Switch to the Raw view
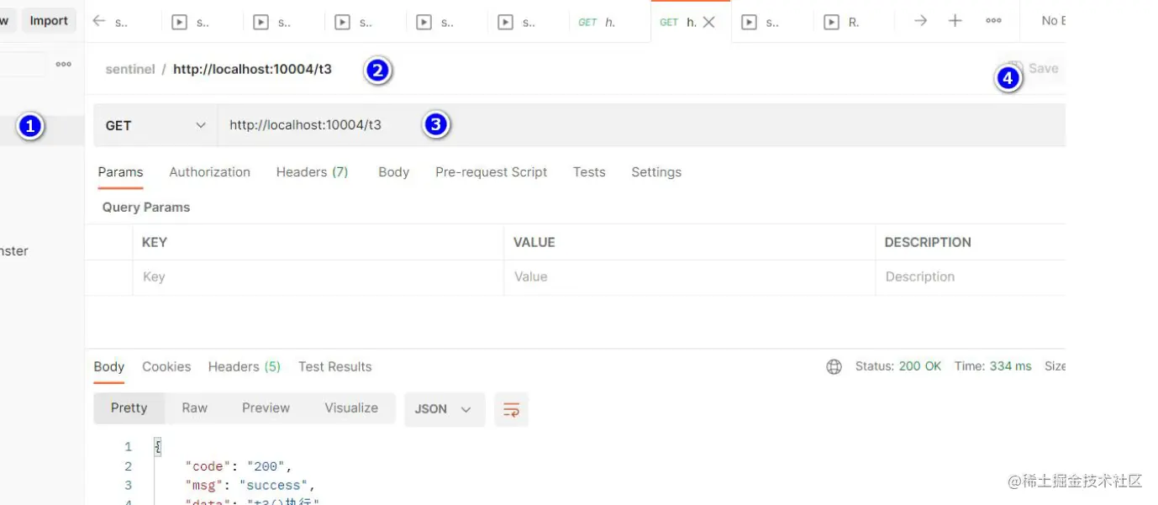Image resolution: width=1158 pixels, height=505 pixels. pyautogui.click(x=194, y=408)
